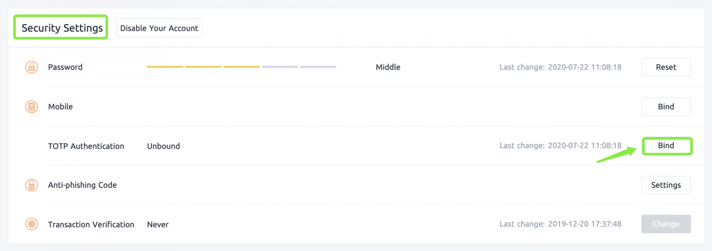The width and height of the screenshot is (712, 251).
Task: Click the Anti-phishing Code shield icon
Action: tap(32, 185)
